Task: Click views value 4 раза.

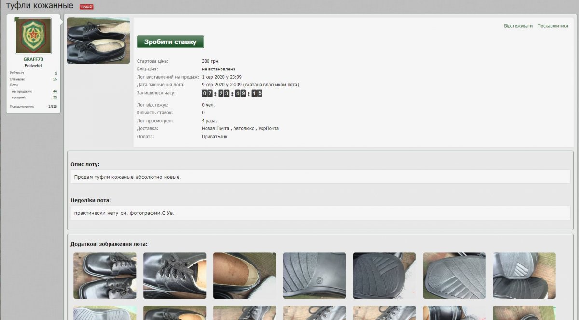Action: pos(209,121)
